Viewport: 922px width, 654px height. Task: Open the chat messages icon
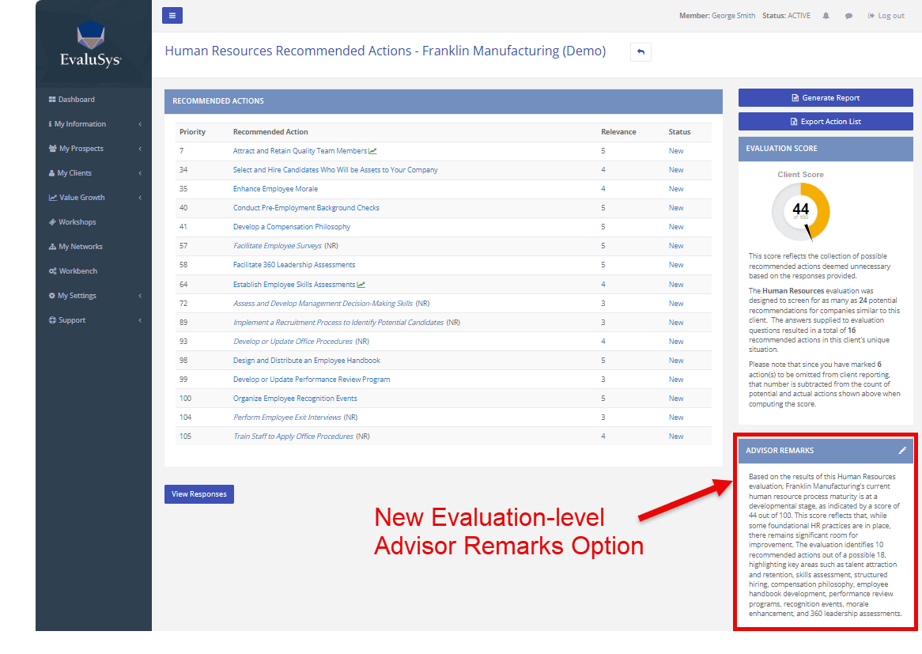pyautogui.click(x=848, y=16)
